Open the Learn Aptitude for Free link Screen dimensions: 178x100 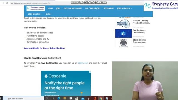pos(36,48)
